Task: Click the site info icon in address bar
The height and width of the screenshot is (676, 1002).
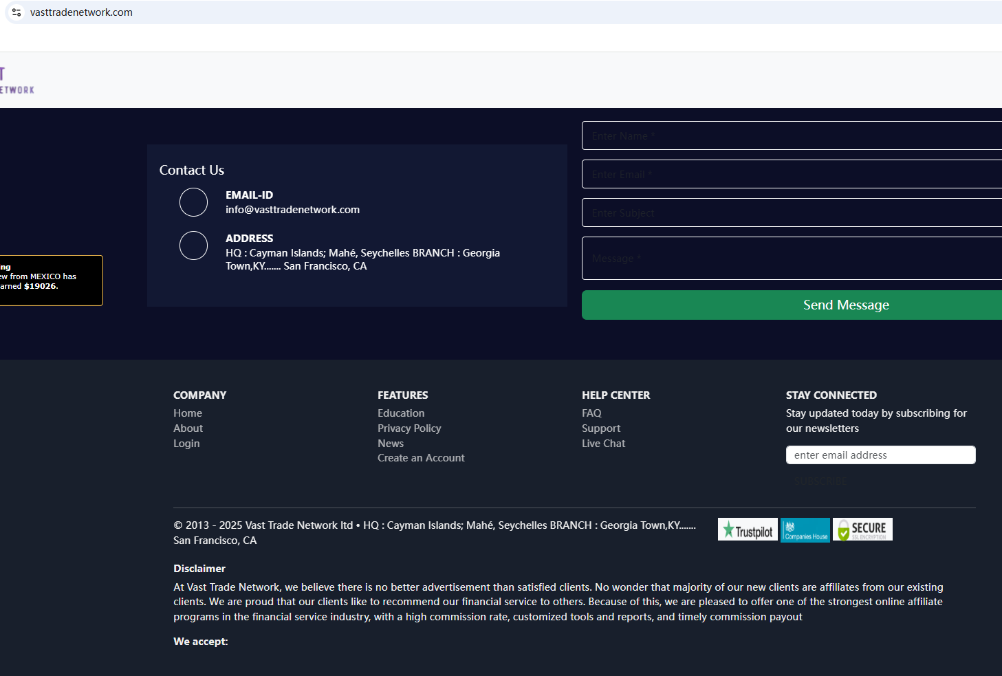Action: point(17,12)
